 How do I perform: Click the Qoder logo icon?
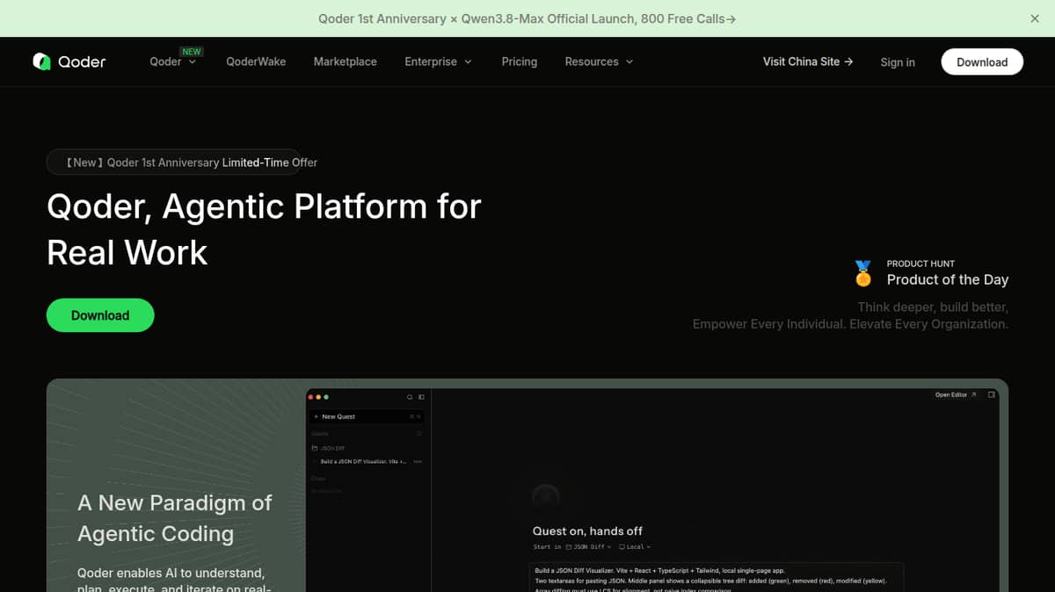click(x=41, y=61)
